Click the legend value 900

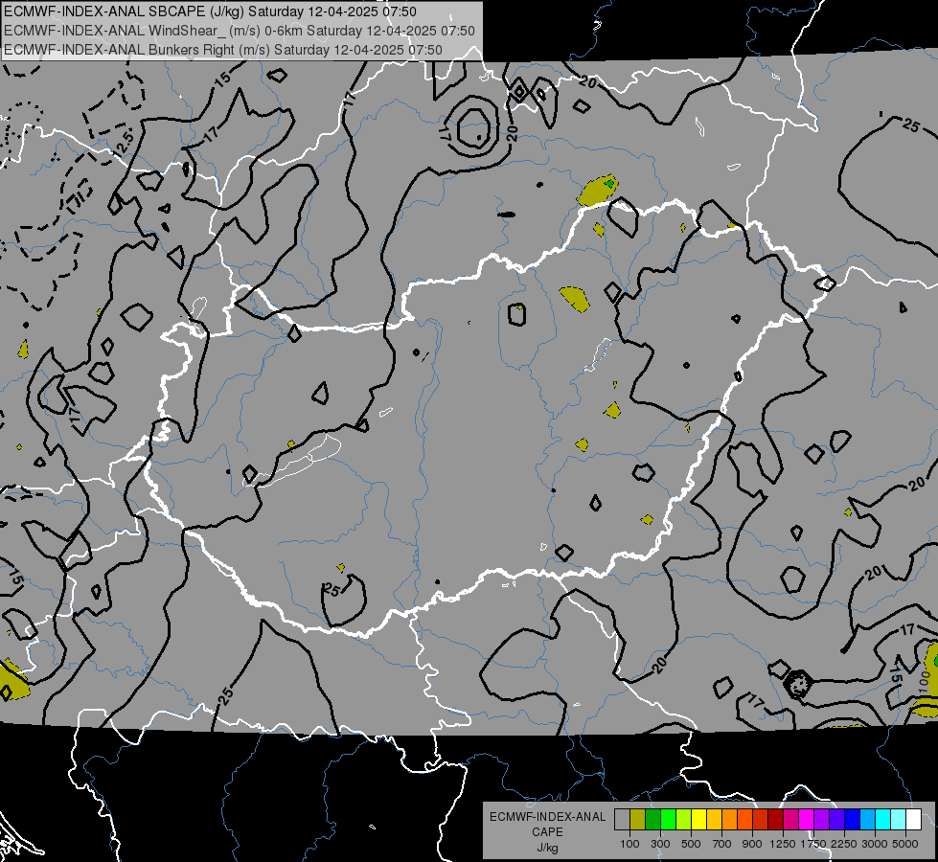[x=752, y=844]
